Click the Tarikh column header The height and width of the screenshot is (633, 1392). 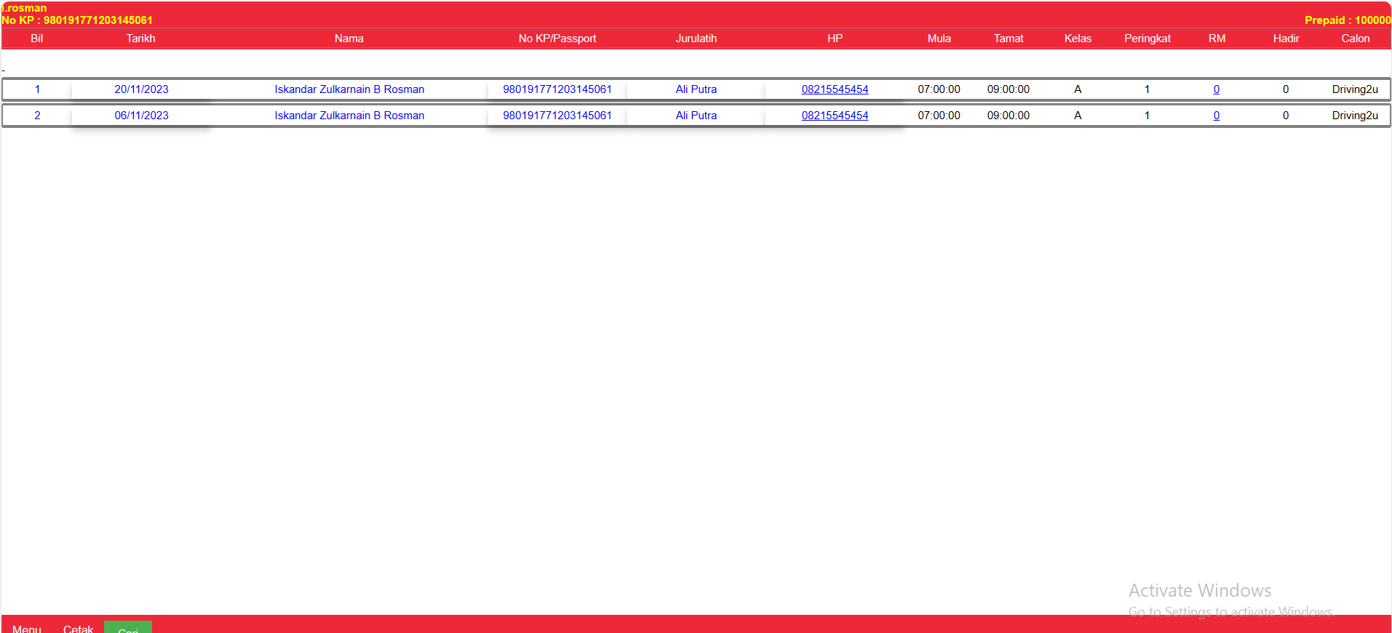[x=140, y=39]
